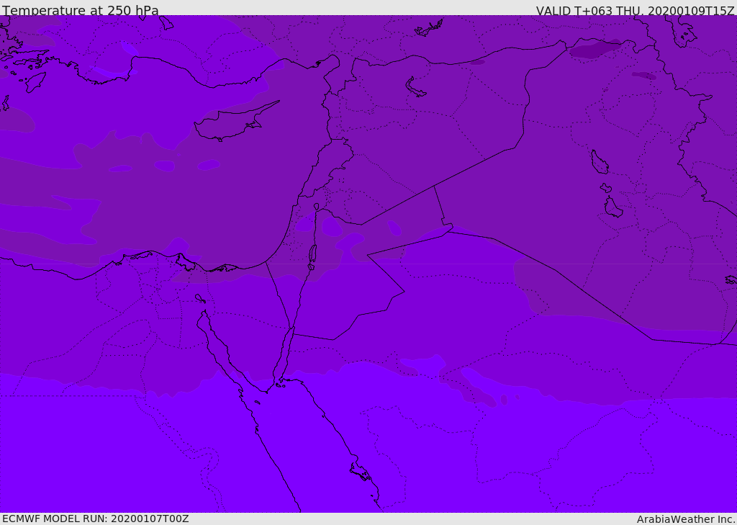Click the lake outline in central Turkey
This screenshot has height=525, width=737.
click(x=415, y=88)
